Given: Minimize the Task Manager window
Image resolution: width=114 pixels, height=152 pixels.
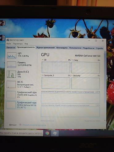Looking at the screenshot, I should coord(89,40).
